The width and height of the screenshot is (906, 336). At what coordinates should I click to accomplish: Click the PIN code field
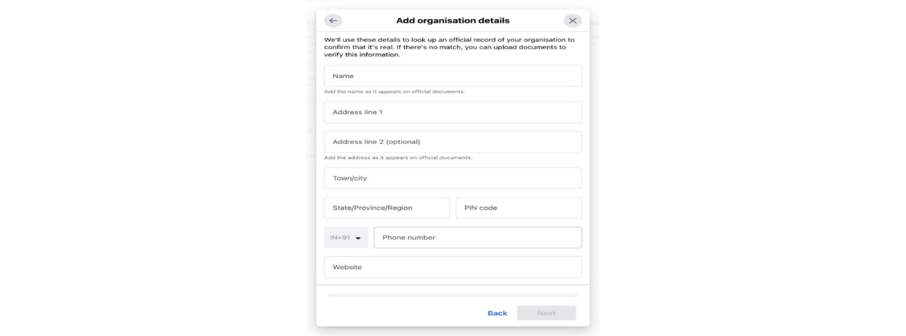pos(519,208)
